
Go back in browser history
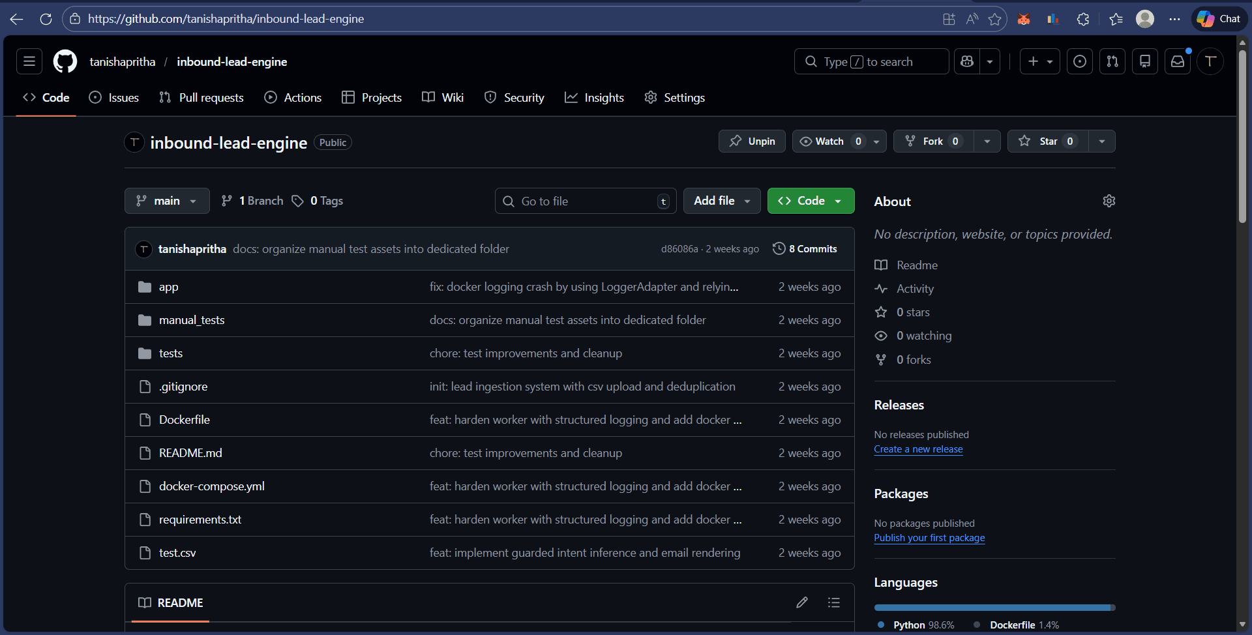pyautogui.click(x=17, y=19)
